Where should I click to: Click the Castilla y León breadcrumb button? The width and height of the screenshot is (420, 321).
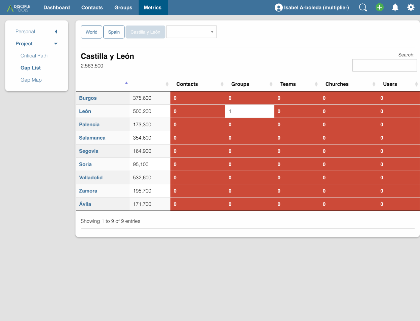point(145,32)
